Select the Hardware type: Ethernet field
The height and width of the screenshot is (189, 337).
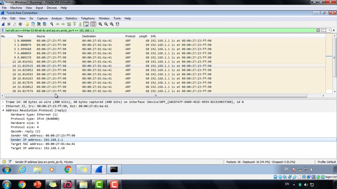point(34,114)
